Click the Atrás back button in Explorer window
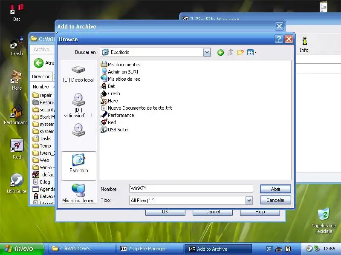341x255 pixels. [44, 63]
